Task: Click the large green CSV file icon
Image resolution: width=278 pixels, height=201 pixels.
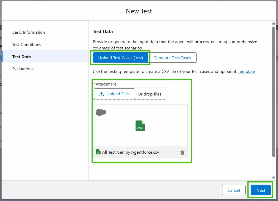Action: tap(140, 126)
